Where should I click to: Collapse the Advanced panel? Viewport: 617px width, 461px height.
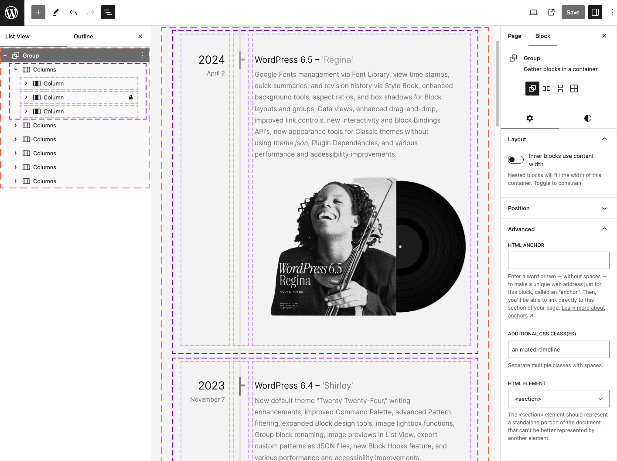[559, 229]
